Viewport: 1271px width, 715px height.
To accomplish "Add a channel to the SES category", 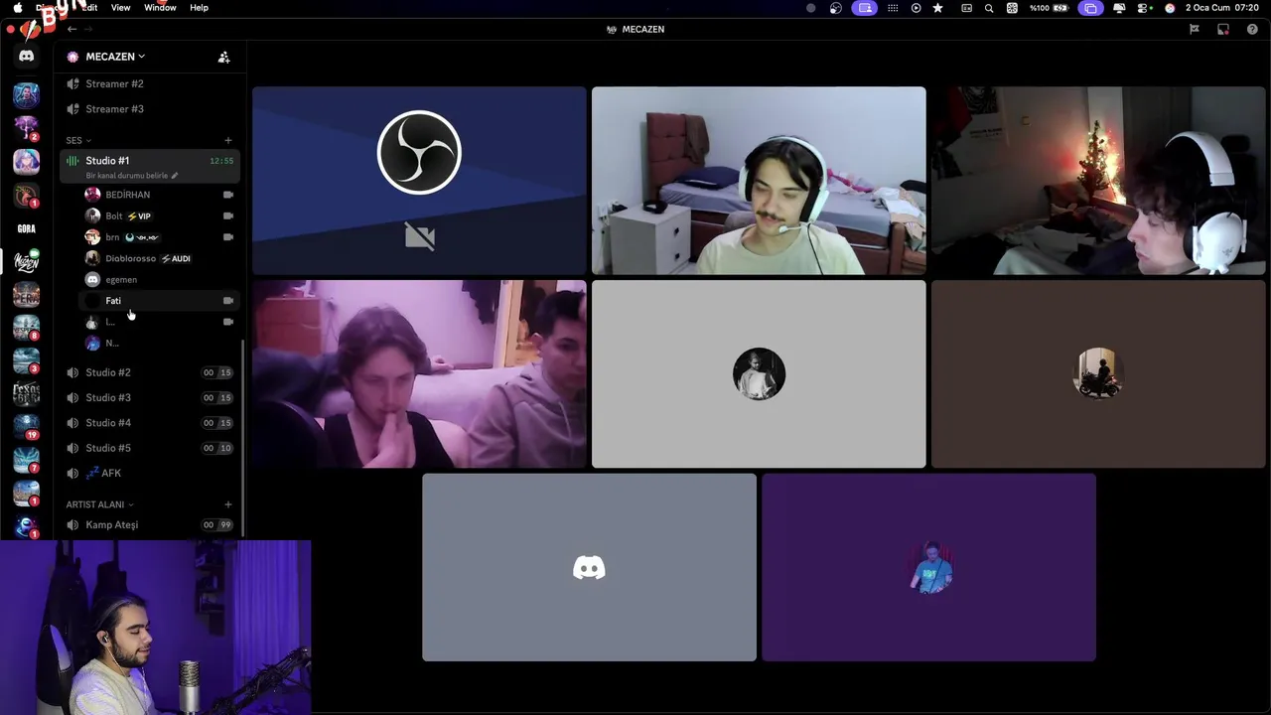I will click(227, 140).
